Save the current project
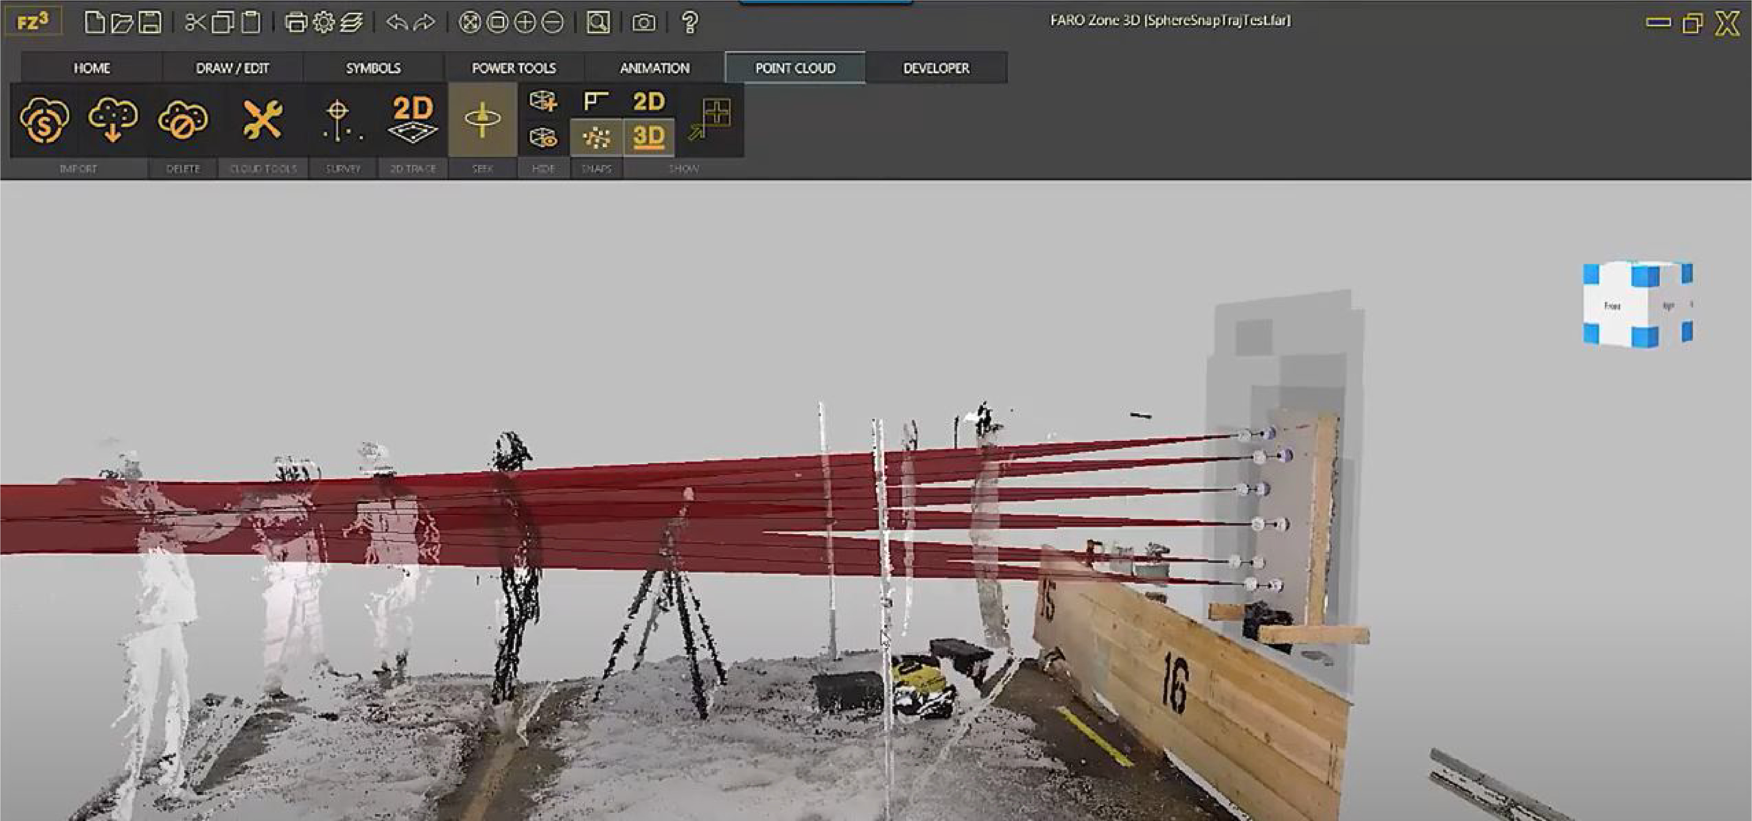 point(150,22)
